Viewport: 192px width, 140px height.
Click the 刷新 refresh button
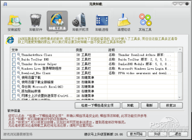tap(149, 106)
